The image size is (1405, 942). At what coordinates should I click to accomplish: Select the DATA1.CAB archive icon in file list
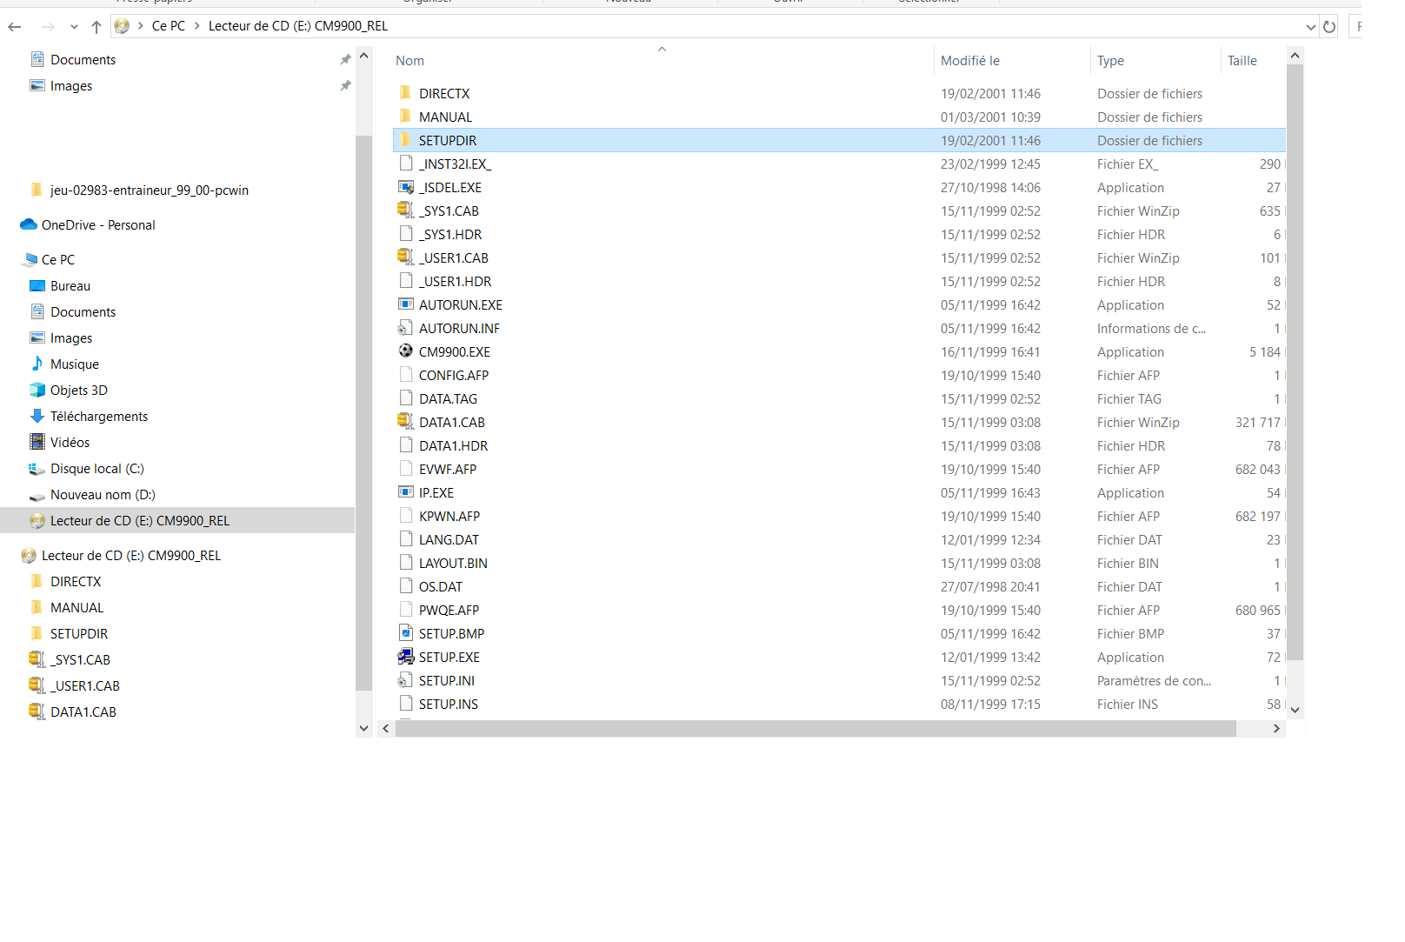405,422
